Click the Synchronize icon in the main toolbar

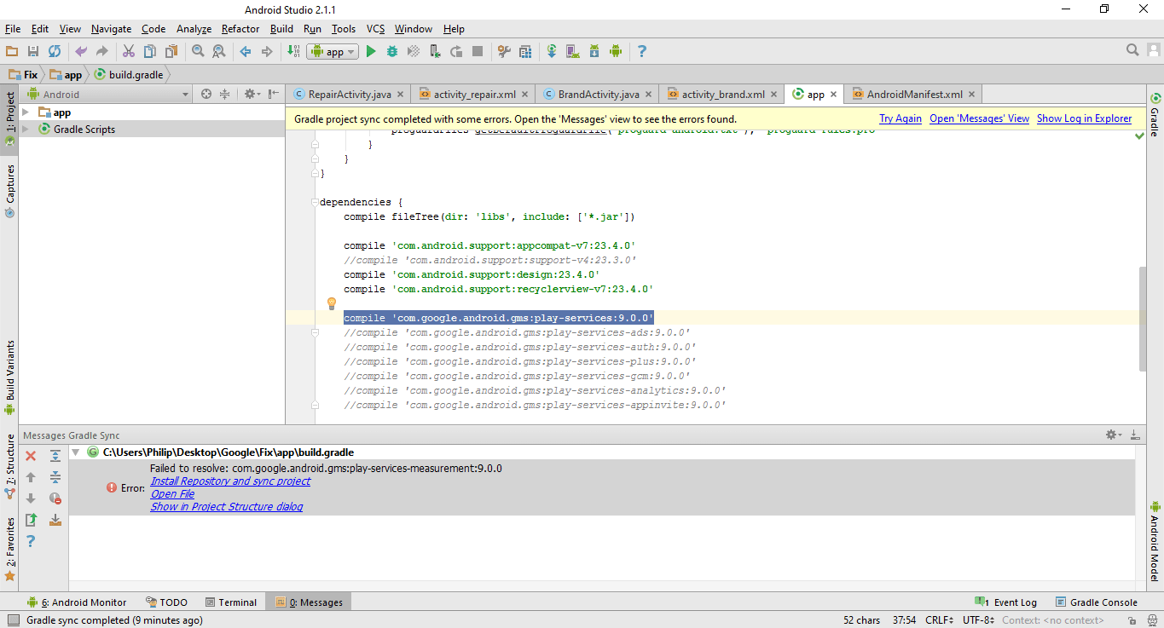[55, 52]
